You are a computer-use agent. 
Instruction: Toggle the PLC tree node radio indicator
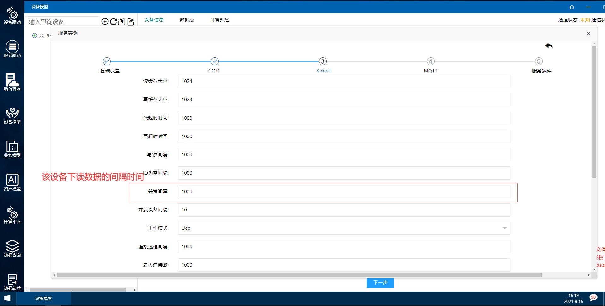pyautogui.click(x=34, y=35)
